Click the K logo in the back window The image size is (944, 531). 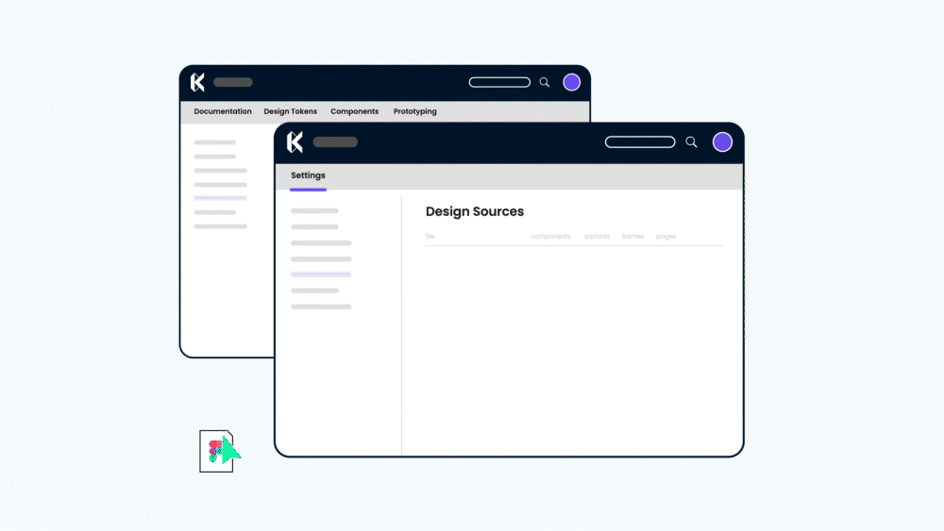point(197,82)
